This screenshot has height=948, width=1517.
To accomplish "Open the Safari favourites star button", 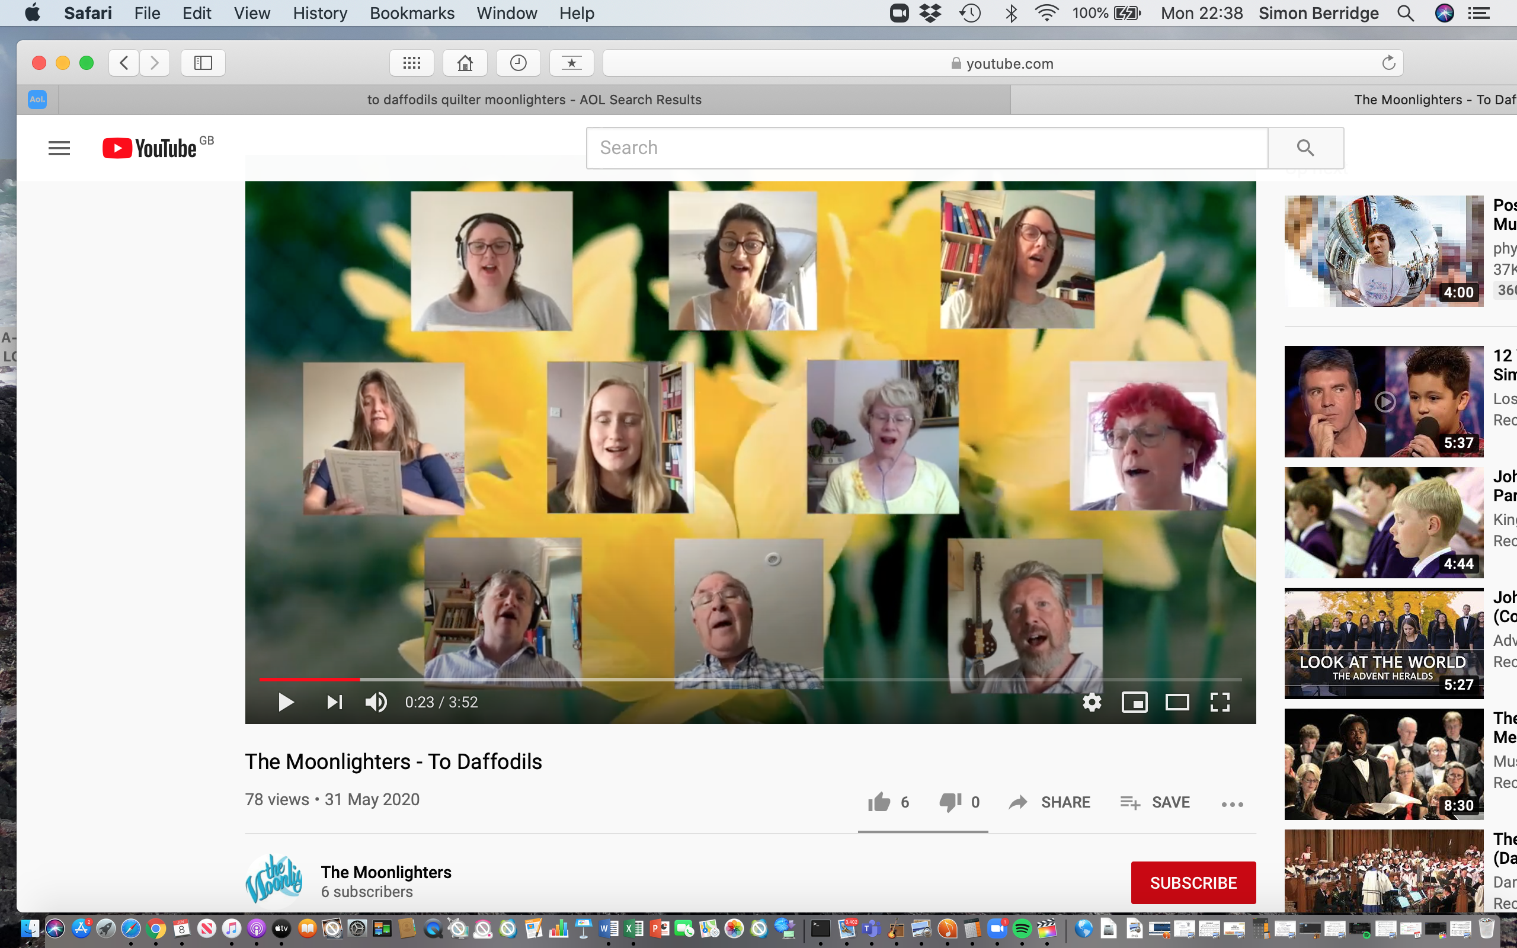I will 572,63.
